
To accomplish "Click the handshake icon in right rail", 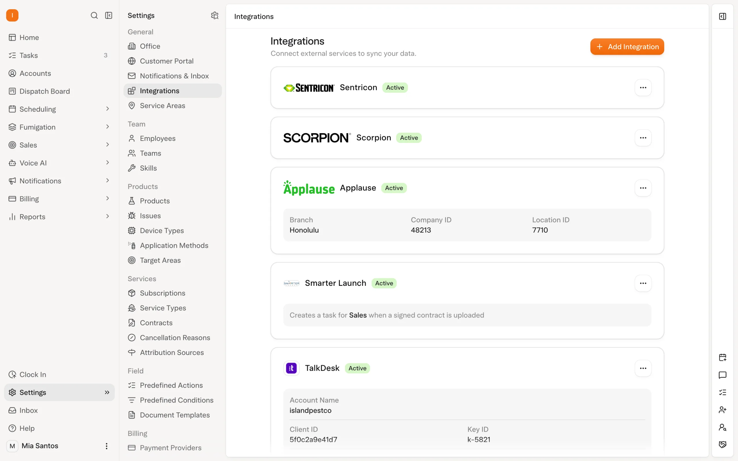I will pyautogui.click(x=722, y=445).
